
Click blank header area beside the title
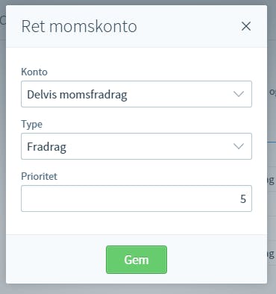(x=189, y=26)
